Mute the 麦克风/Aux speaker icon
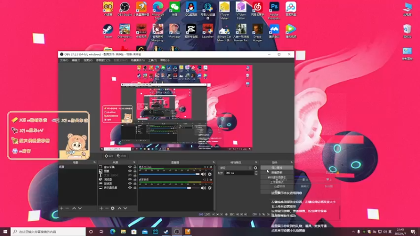Viewport: 420px width, 236px height. point(203,174)
